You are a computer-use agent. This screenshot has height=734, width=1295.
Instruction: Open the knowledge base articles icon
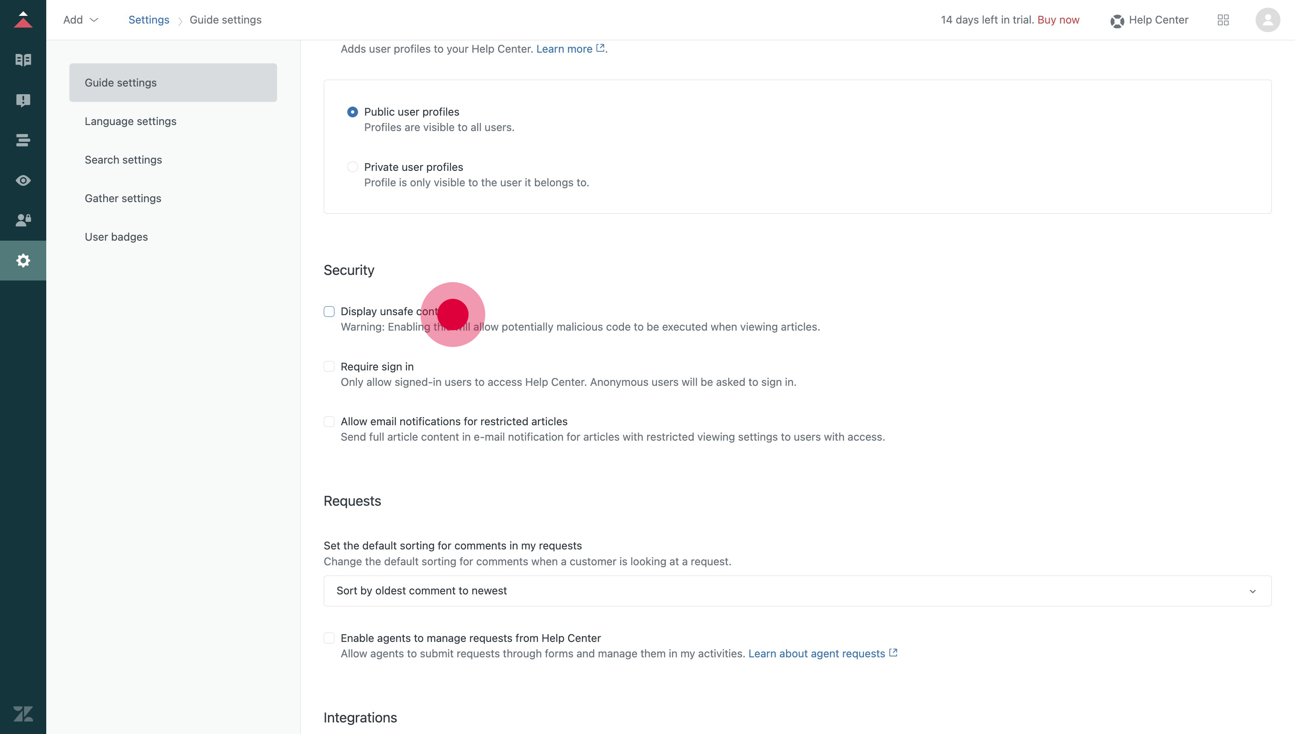[x=23, y=60]
